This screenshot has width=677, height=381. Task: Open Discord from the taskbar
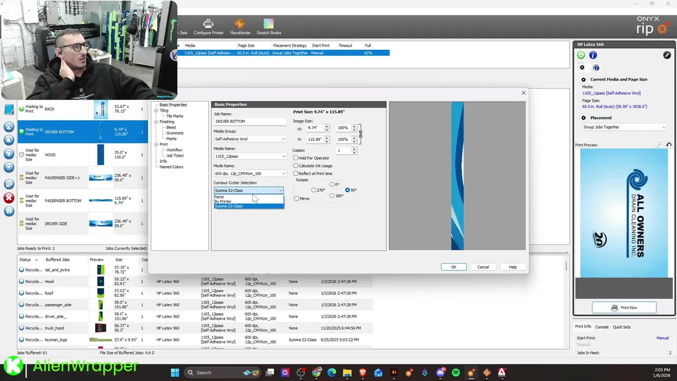[x=440, y=373]
